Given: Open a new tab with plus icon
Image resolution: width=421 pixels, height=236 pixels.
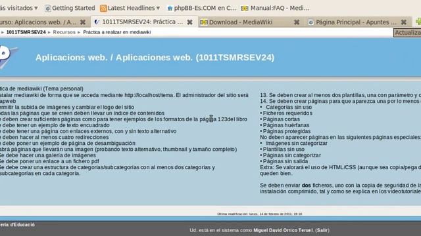Looking at the screenshot, I should (x=418, y=22).
